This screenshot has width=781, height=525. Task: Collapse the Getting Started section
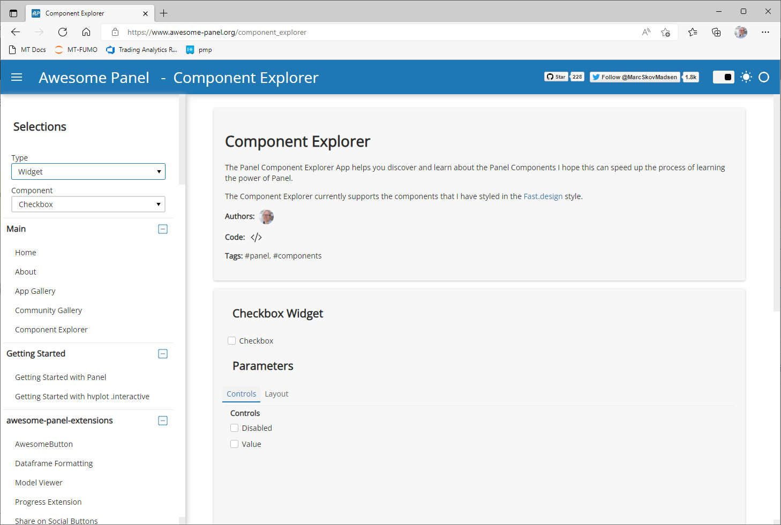(162, 353)
